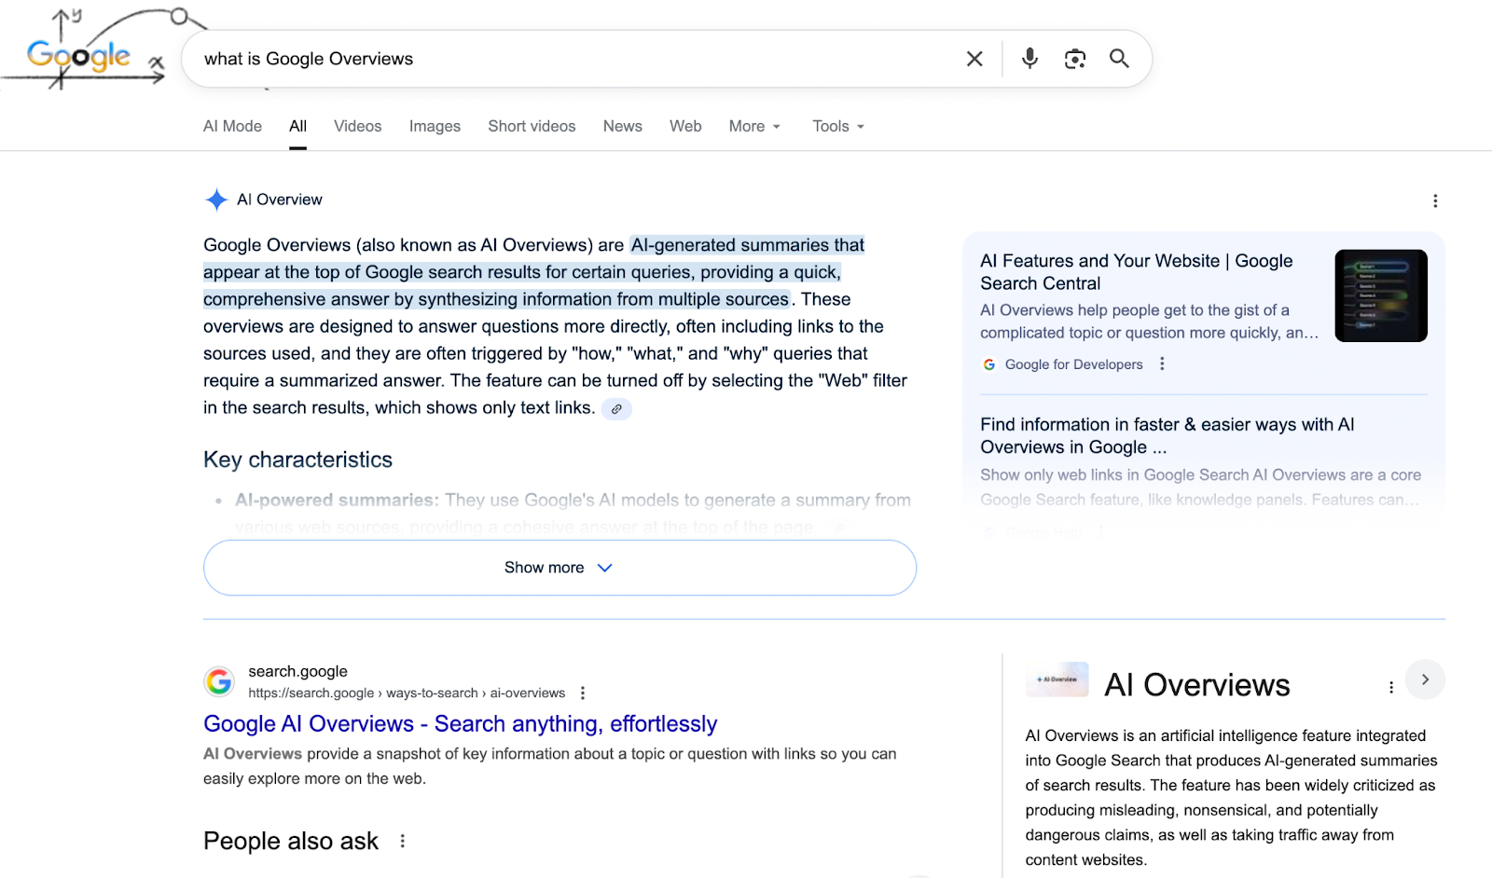Switch to the Web filter tab

[685, 127]
